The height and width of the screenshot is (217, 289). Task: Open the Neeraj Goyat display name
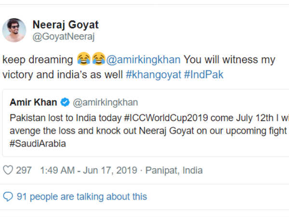click(x=66, y=25)
